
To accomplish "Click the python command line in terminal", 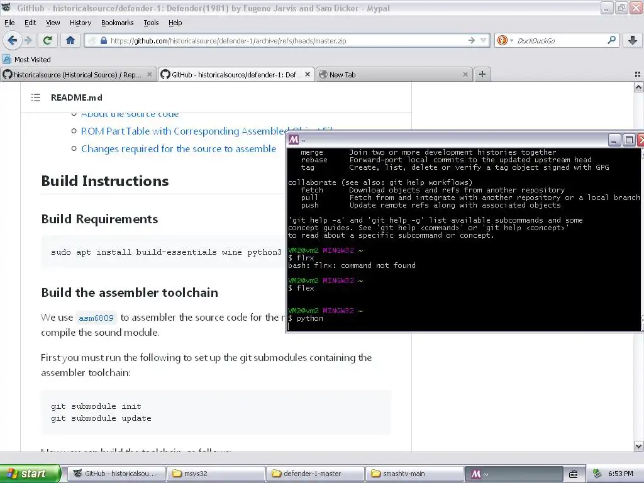I will pyautogui.click(x=306, y=318).
